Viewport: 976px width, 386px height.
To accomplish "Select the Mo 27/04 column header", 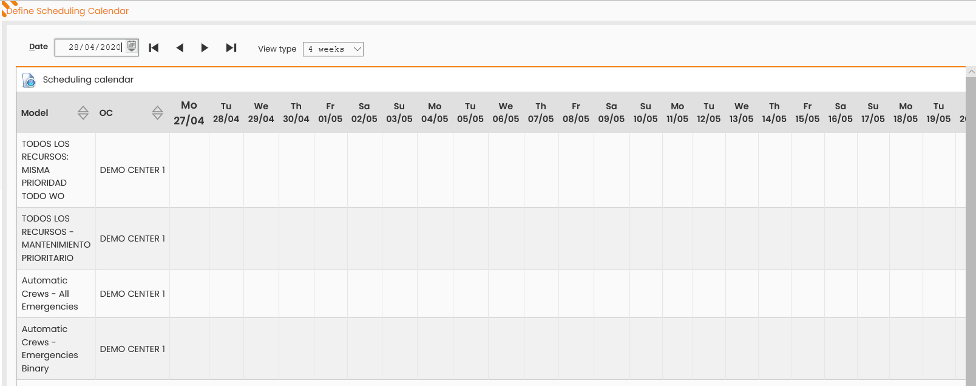I will (189, 113).
